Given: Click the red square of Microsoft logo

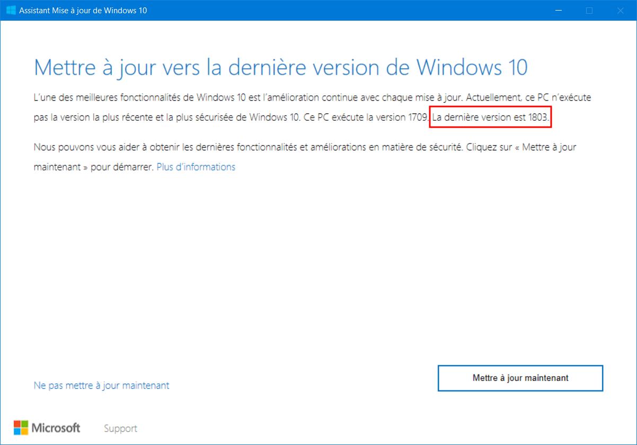Looking at the screenshot, I should pos(17,424).
